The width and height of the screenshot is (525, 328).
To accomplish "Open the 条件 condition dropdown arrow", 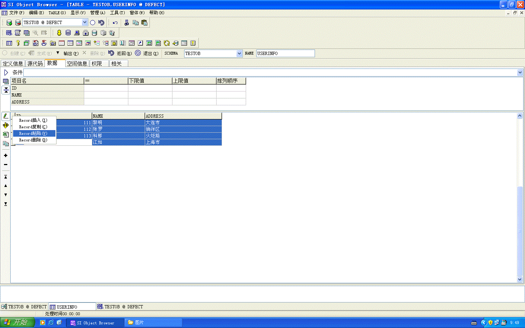I will coord(520,73).
